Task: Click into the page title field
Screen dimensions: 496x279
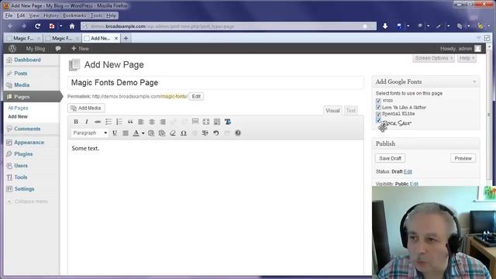Action: coord(215,83)
